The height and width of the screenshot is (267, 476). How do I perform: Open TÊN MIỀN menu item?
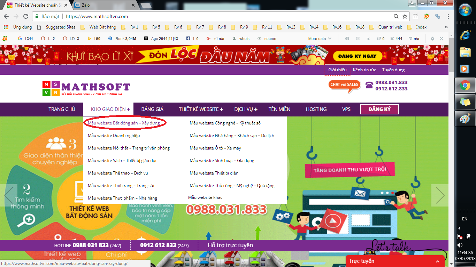[279, 109]
